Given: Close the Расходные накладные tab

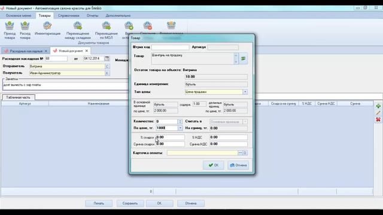Looking at the screenshot, I should tap(45, 51).
